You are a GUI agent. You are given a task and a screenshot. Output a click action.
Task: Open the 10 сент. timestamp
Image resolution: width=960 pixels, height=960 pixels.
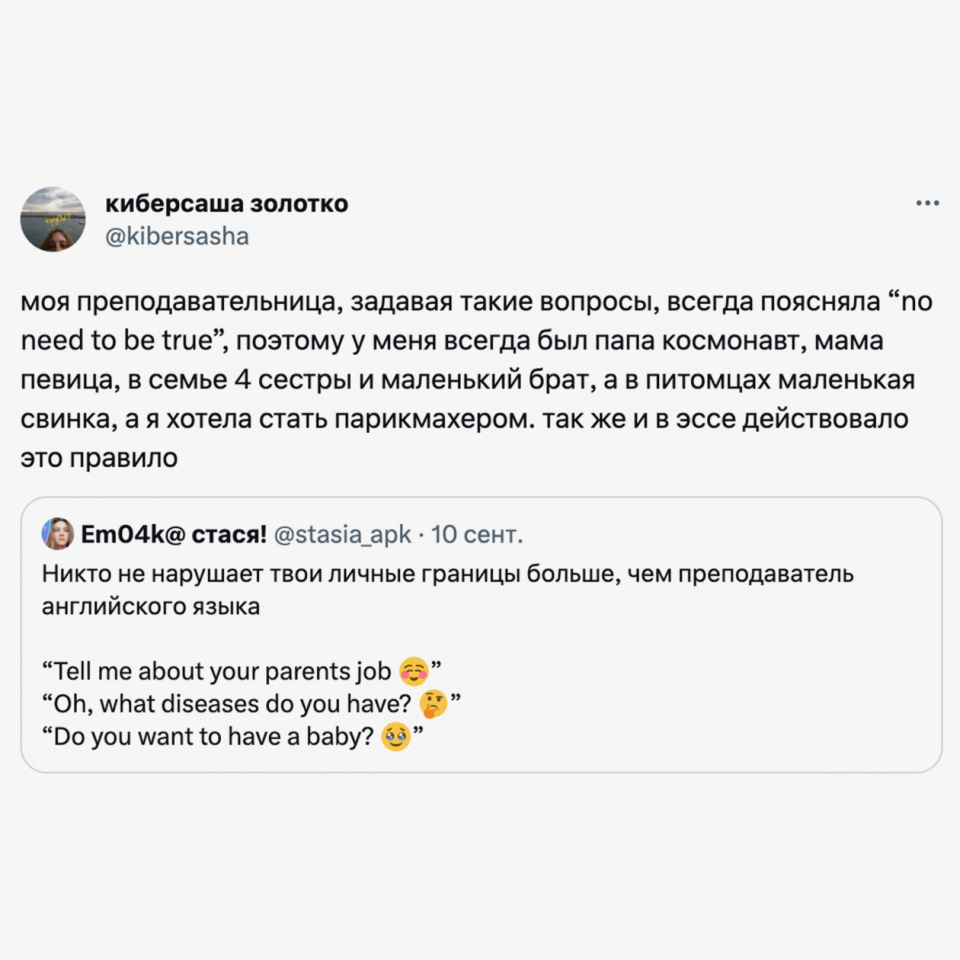click(x=477, y=534)
